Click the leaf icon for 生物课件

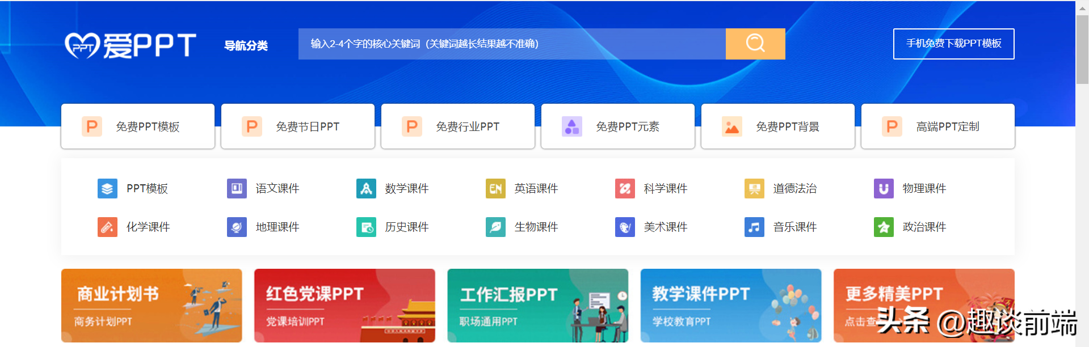point(495,227)
